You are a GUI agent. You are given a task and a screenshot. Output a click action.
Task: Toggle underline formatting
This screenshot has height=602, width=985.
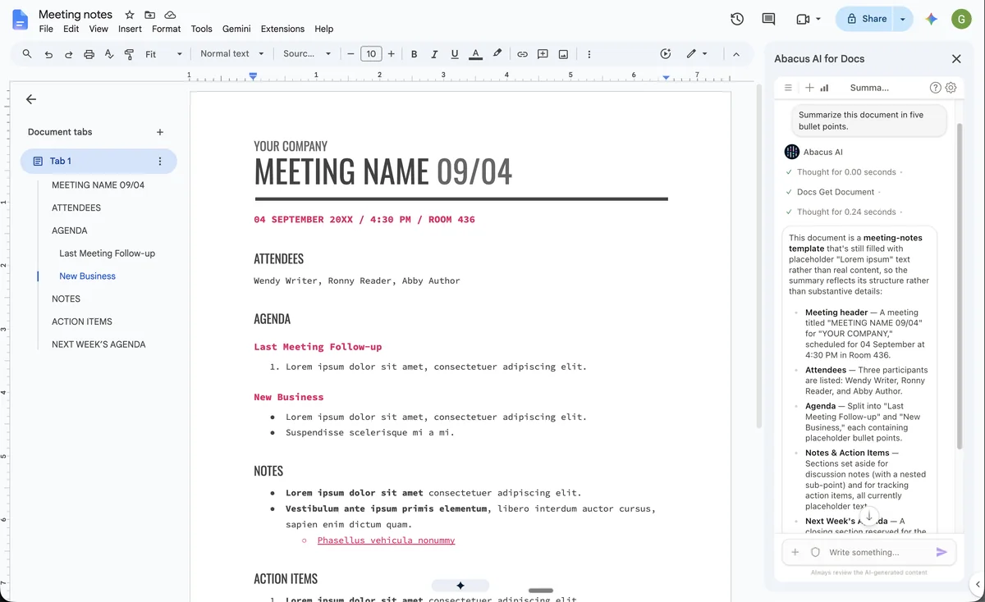tap(455, 54)
